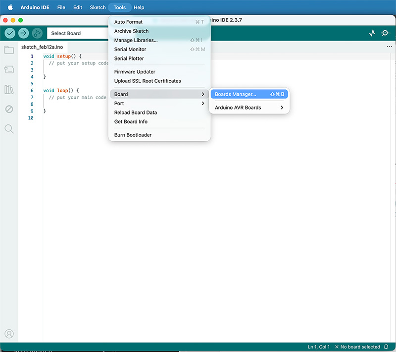Select Manage Libraries... menu entry

click(159, 40)
